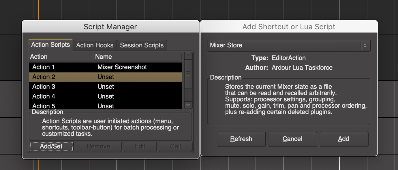Switch to the Session Scripts tab
Screen dimensions: 398x170
click(142, 45)
